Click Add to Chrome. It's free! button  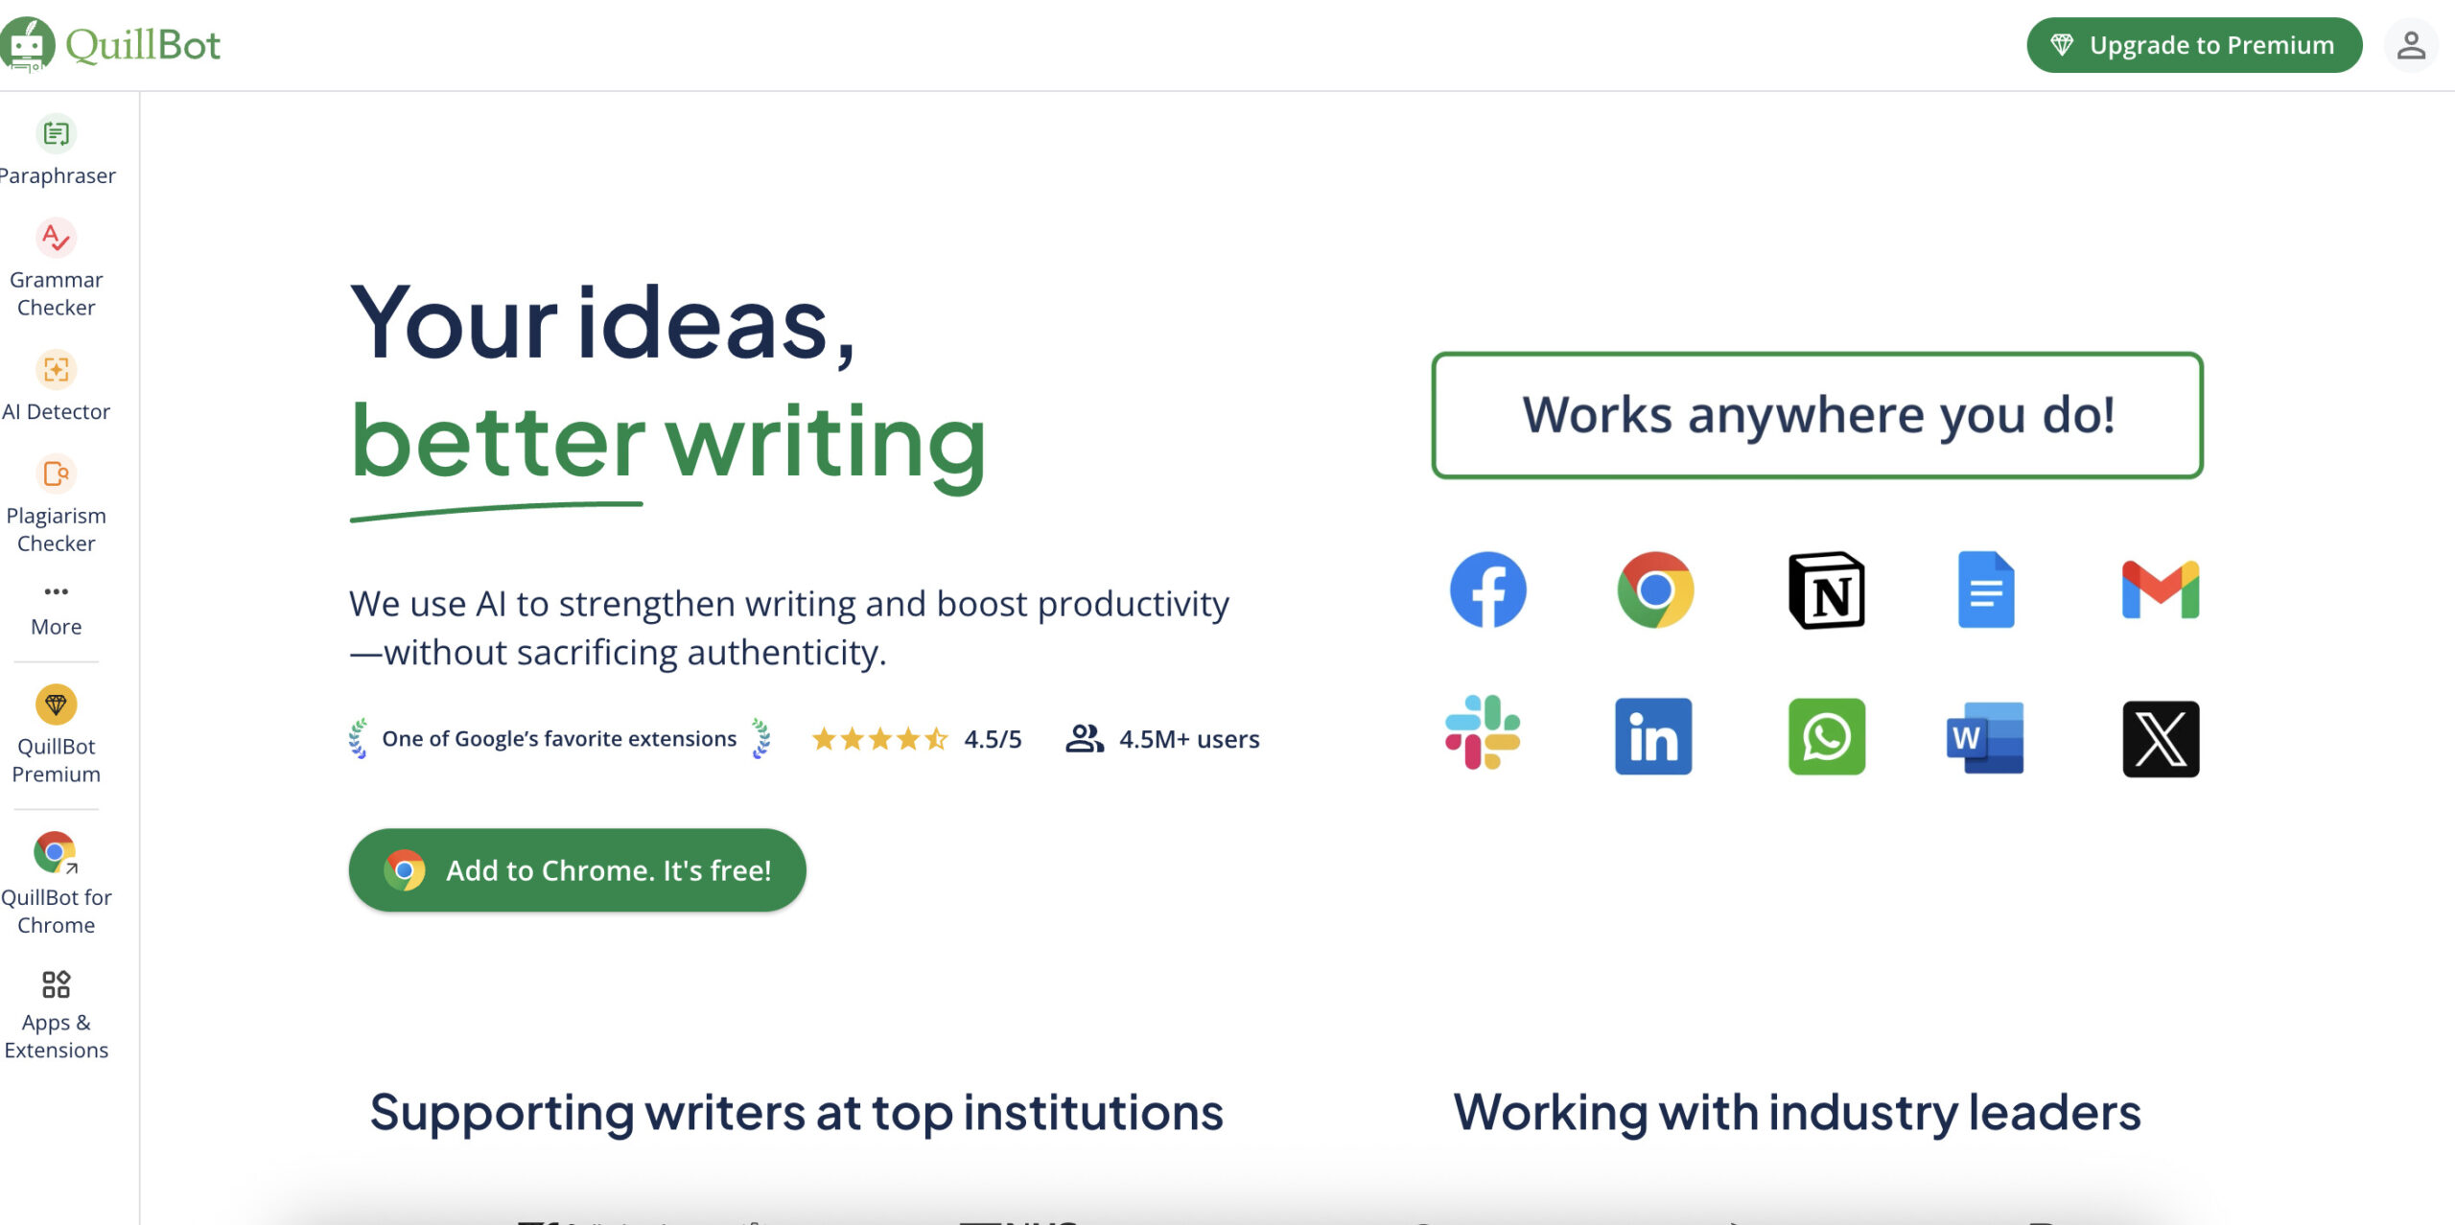[x=577, y=870]
